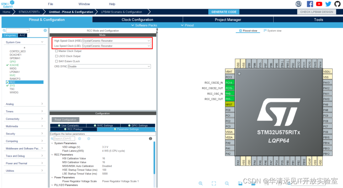Screen dimensions: 343x188
Task: Select the NRST pin on the chip
Action: [230, 105]
